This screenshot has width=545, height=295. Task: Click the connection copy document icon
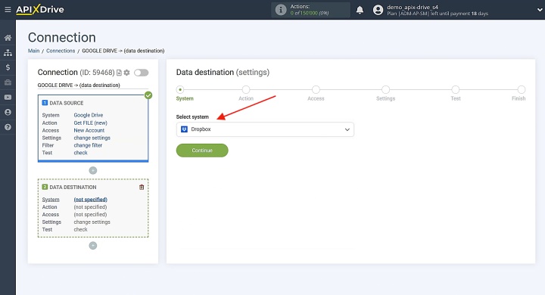[x=119, y=73]
